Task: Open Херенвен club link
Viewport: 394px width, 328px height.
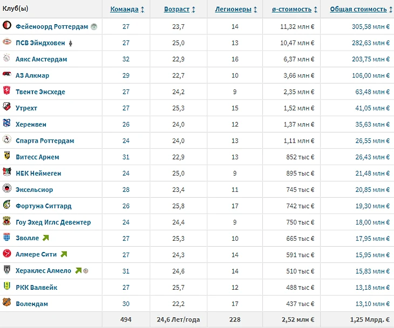Action: tap(31, 124)
